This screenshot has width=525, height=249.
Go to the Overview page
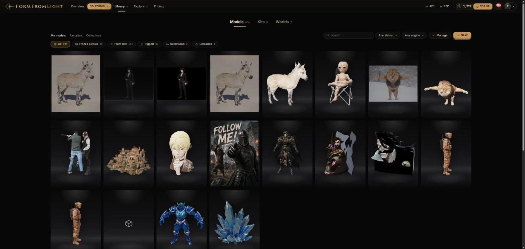click(x=77, y=6)
